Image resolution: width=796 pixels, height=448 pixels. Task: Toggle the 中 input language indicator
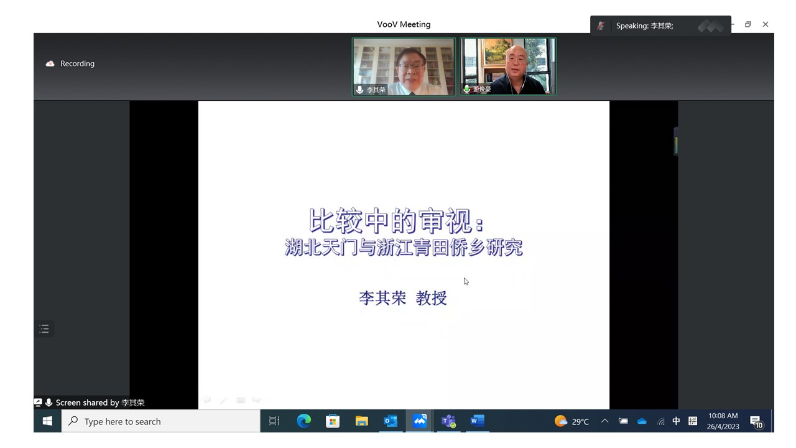(676, 421)
